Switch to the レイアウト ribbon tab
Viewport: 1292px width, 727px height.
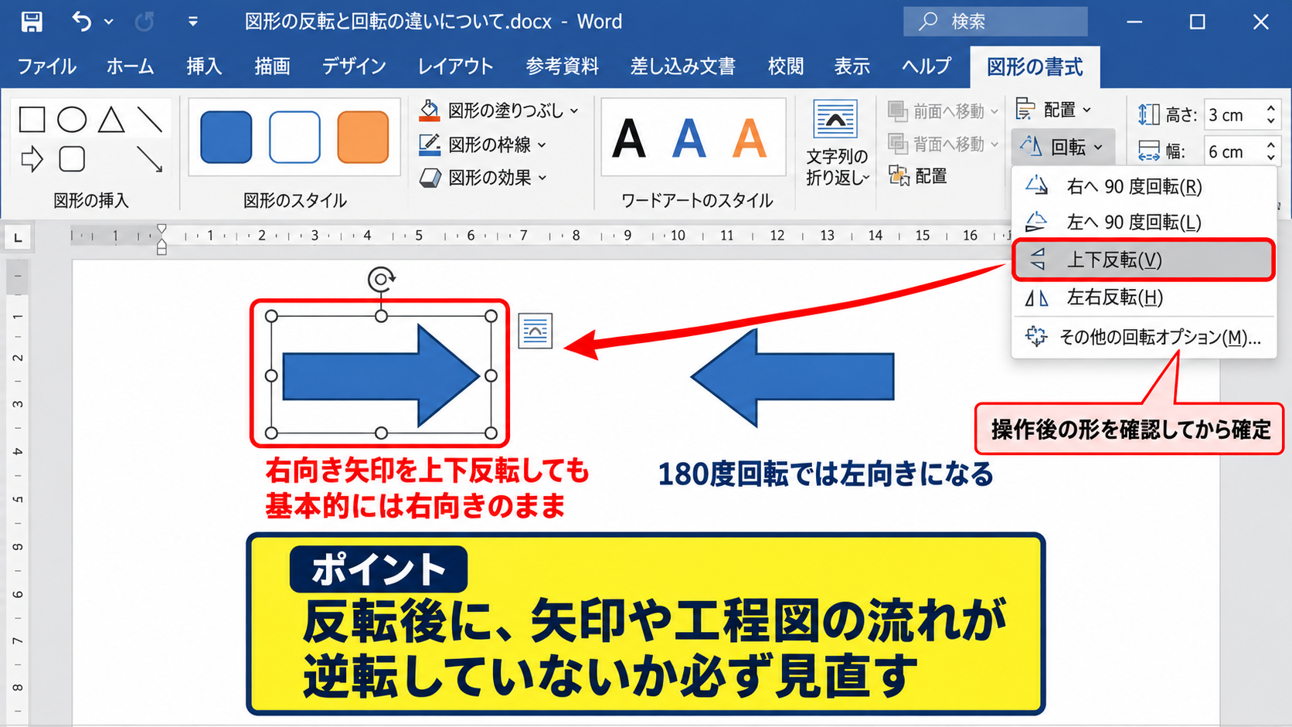(x=455, y=66)
